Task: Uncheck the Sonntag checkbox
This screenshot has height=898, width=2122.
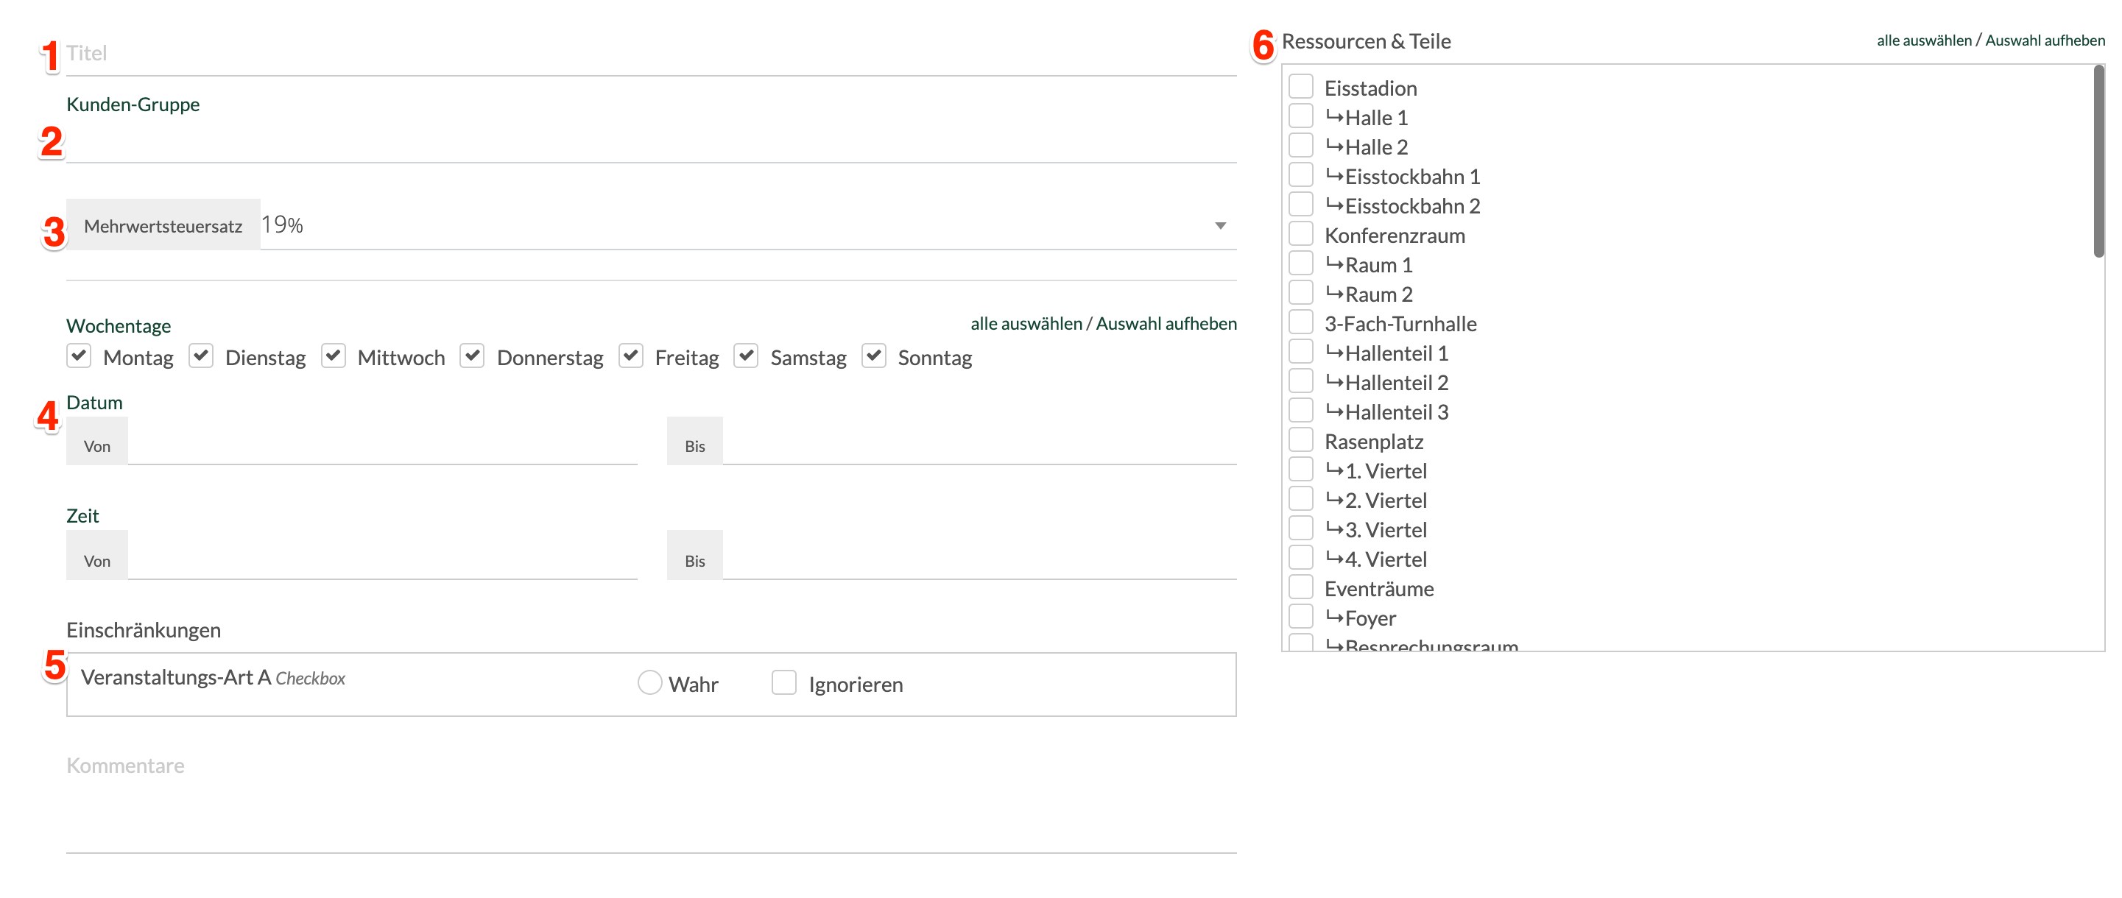Action: tap(873, 356)
